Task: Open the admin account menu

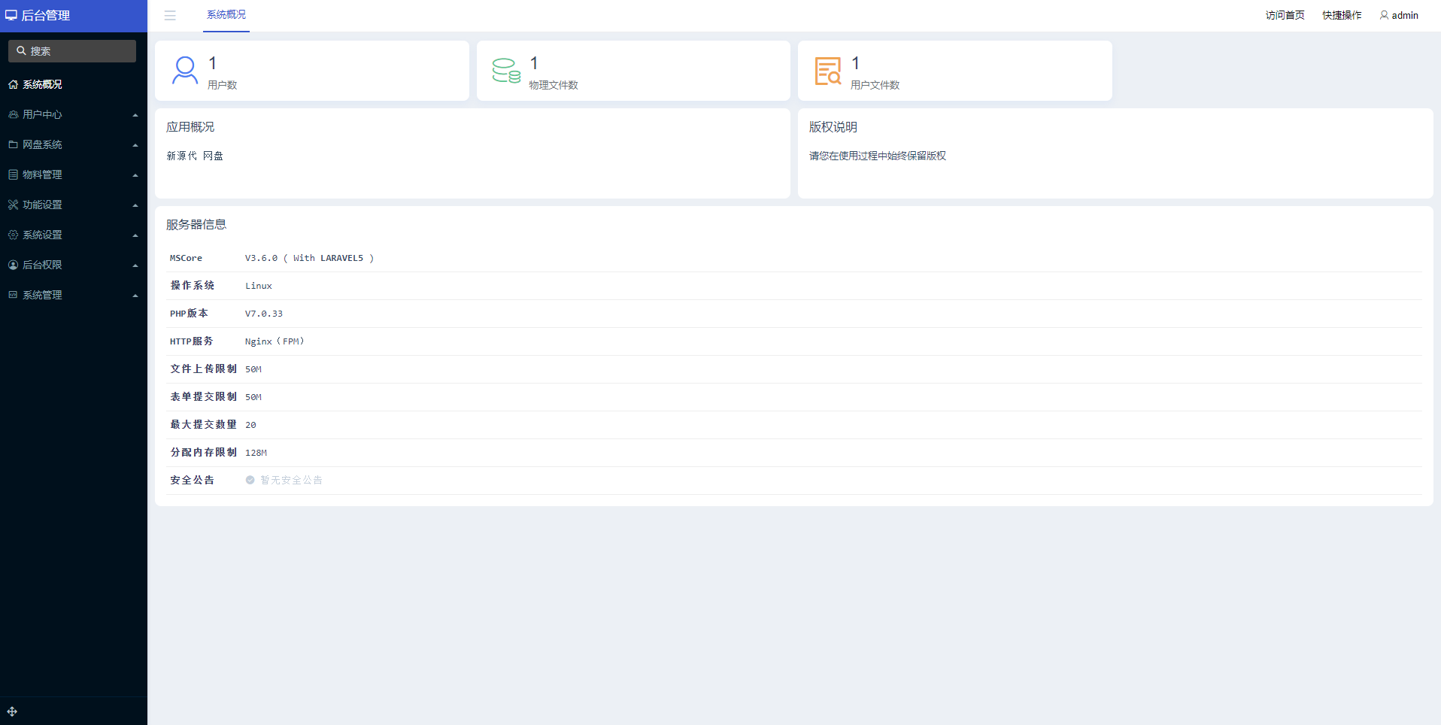Action: [1399, 15]
